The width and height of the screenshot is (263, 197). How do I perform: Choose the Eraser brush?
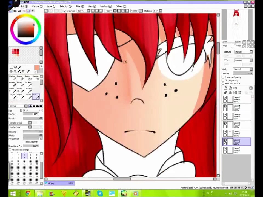click(x=20, y=78)
